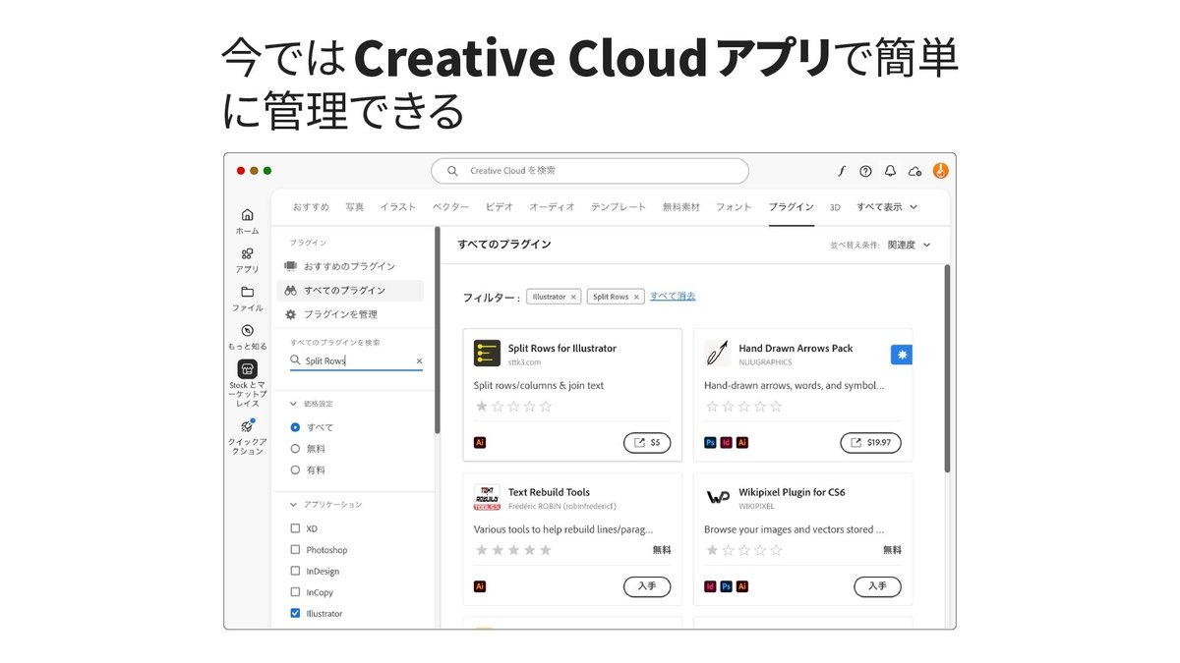Open the Discover (もっと知る) sidebar icon
Image resolution: width=1180 pixels, height=663 pixels.
pyautogui.click(x=247, y=331)
